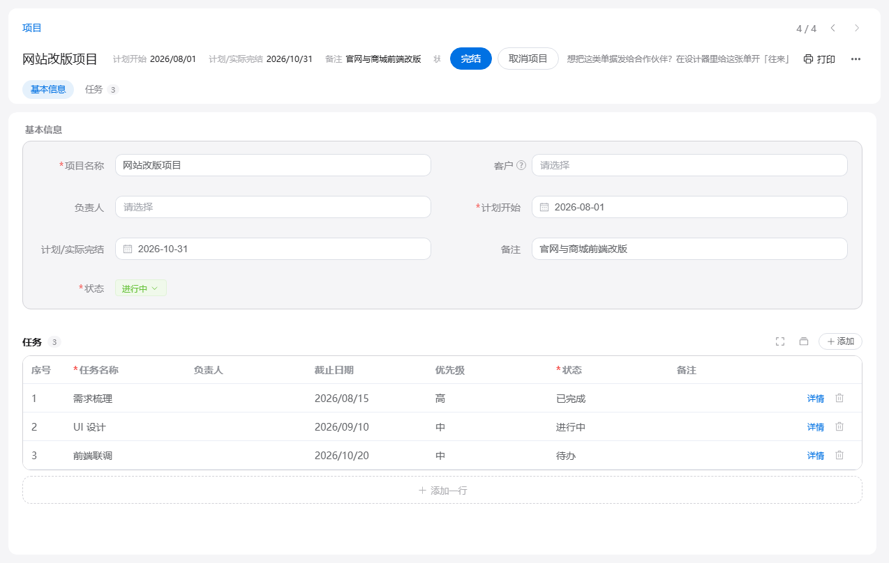
Task: Click 添加一行 to add row
Action: [x=442, y=490]
